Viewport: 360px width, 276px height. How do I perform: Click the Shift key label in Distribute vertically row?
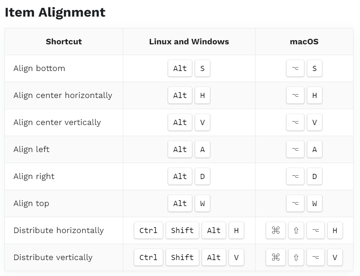(182, 257)
